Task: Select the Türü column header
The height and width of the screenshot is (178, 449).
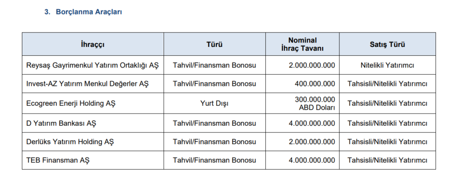Action: [x=214, y=44]
